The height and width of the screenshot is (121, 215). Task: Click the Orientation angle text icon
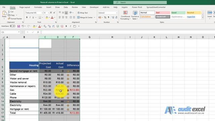coord(71,13)
